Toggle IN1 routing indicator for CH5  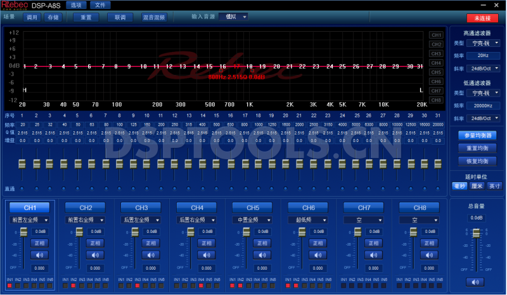click(x=232, y=285)
